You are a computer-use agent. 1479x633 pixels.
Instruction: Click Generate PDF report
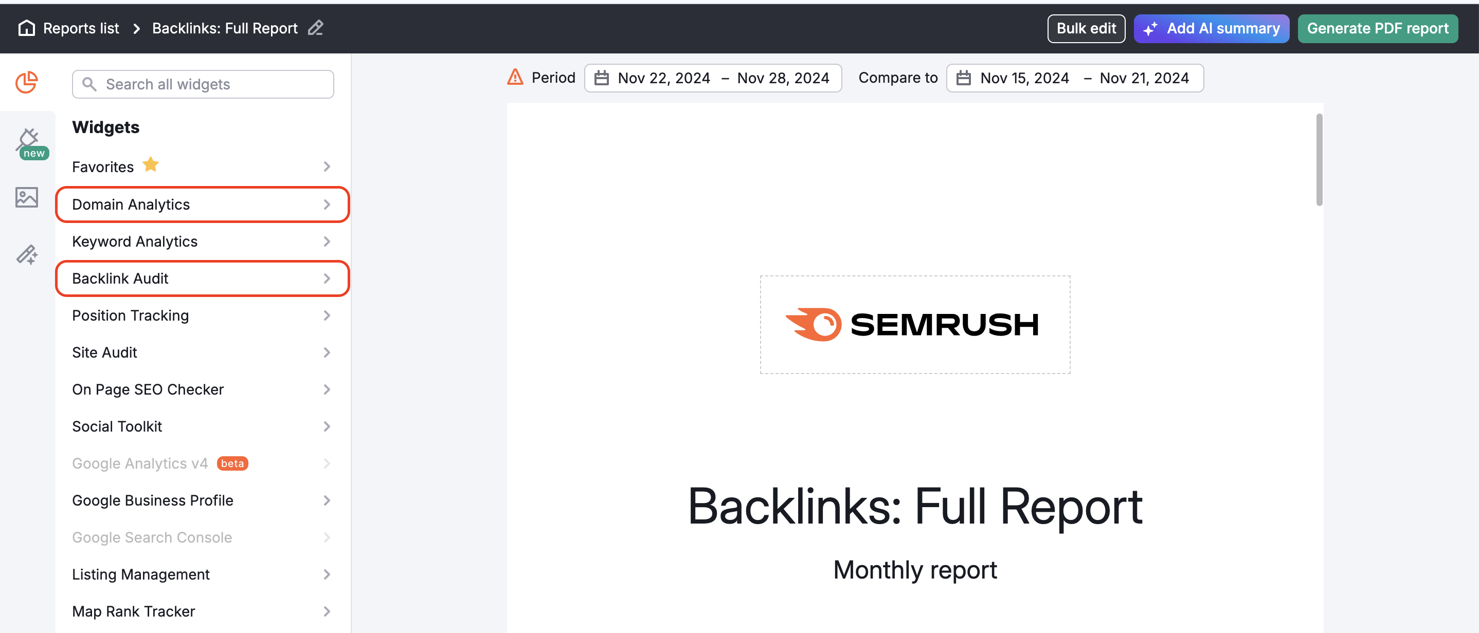coord(1377,28)
